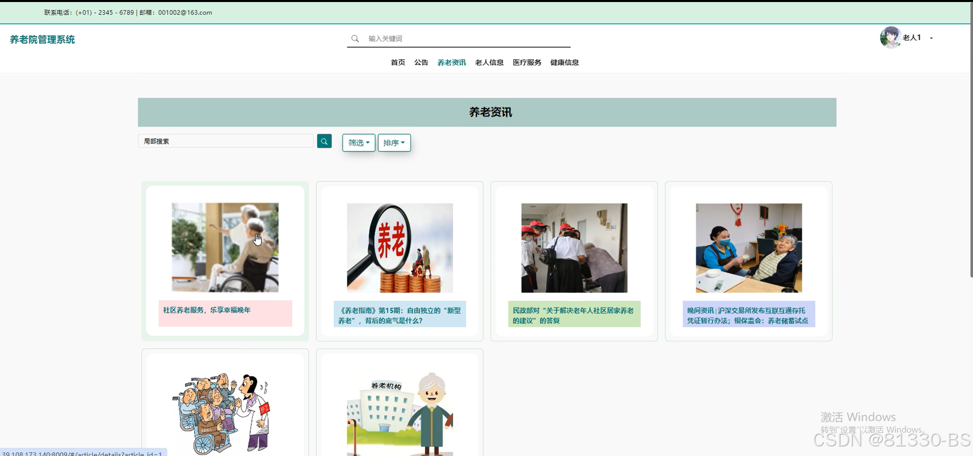Open the 排序 sort dropdown
The height and width of the screenshot is (456, 973).
coord(394,143)
